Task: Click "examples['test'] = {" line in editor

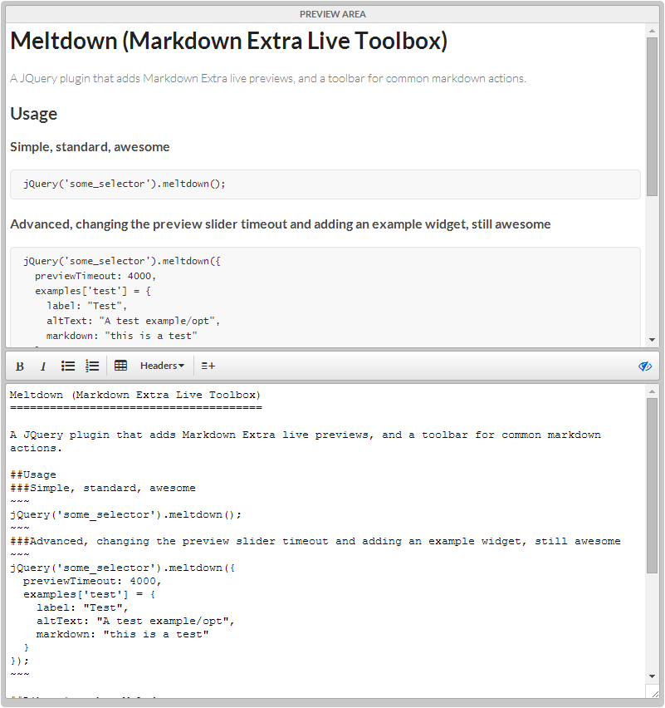Action: (90, 594)
